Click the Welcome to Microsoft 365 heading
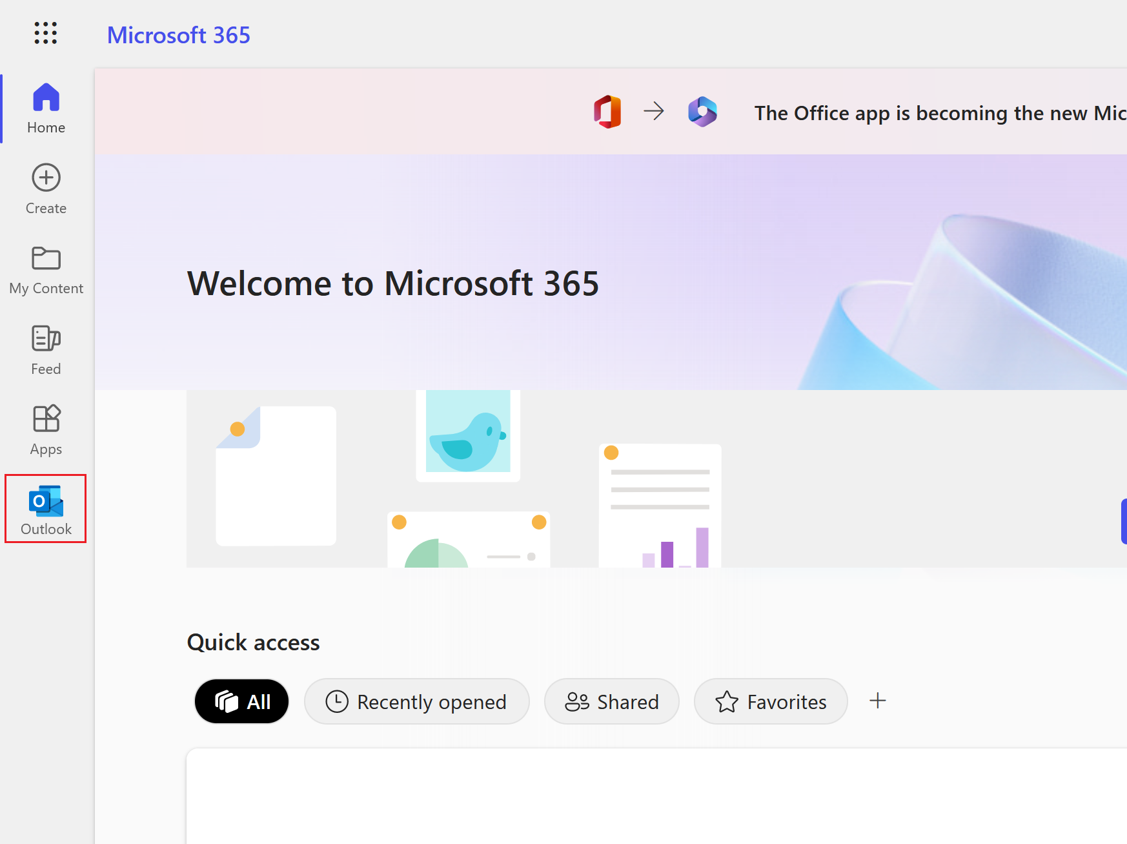This screenshot has height=844, width=1127. pos(393,283)
